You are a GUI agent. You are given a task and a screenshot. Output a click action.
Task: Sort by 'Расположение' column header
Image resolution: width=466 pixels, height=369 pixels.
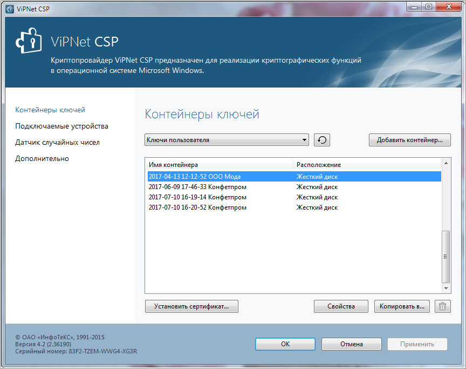pos(367,165)
